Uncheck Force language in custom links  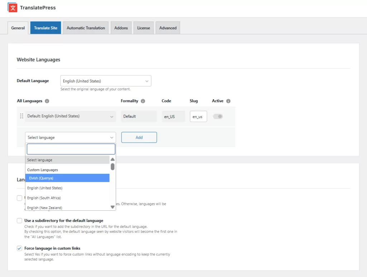point(19,248)
